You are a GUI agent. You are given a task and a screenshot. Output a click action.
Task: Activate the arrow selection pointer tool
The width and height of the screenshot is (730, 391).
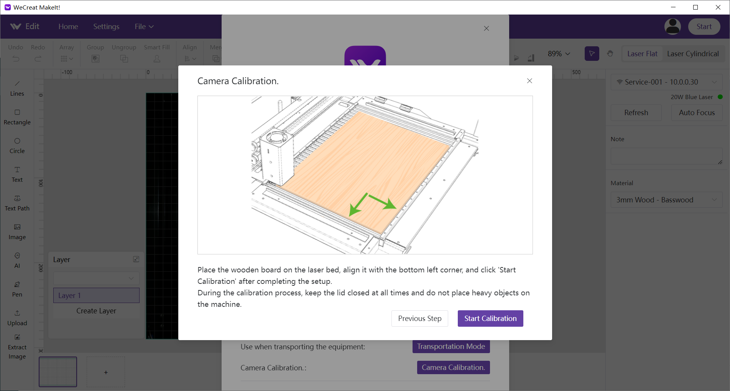(592, 54)
